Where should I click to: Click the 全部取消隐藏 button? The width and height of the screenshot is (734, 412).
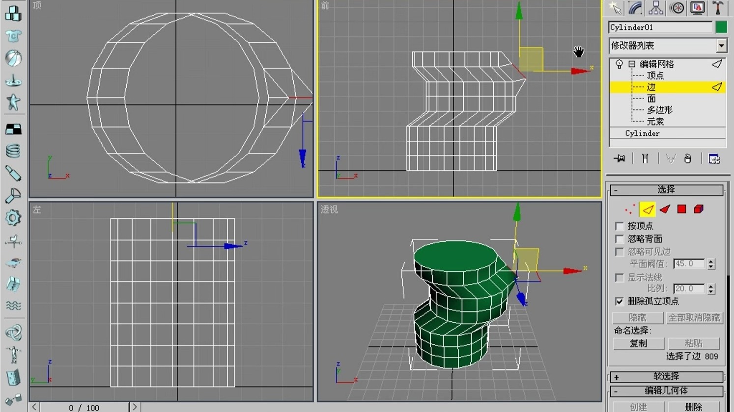(x=695, y=317)
